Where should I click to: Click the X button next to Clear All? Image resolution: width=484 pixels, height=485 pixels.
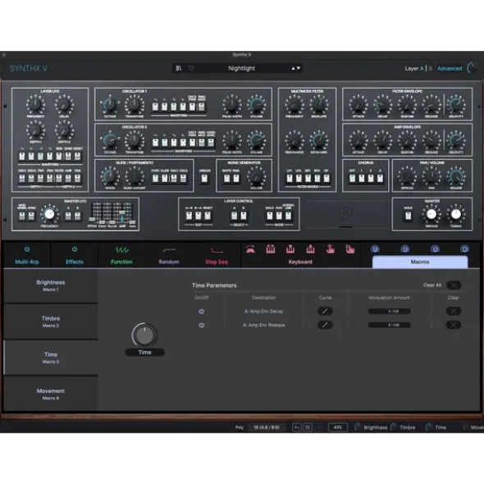454,286
